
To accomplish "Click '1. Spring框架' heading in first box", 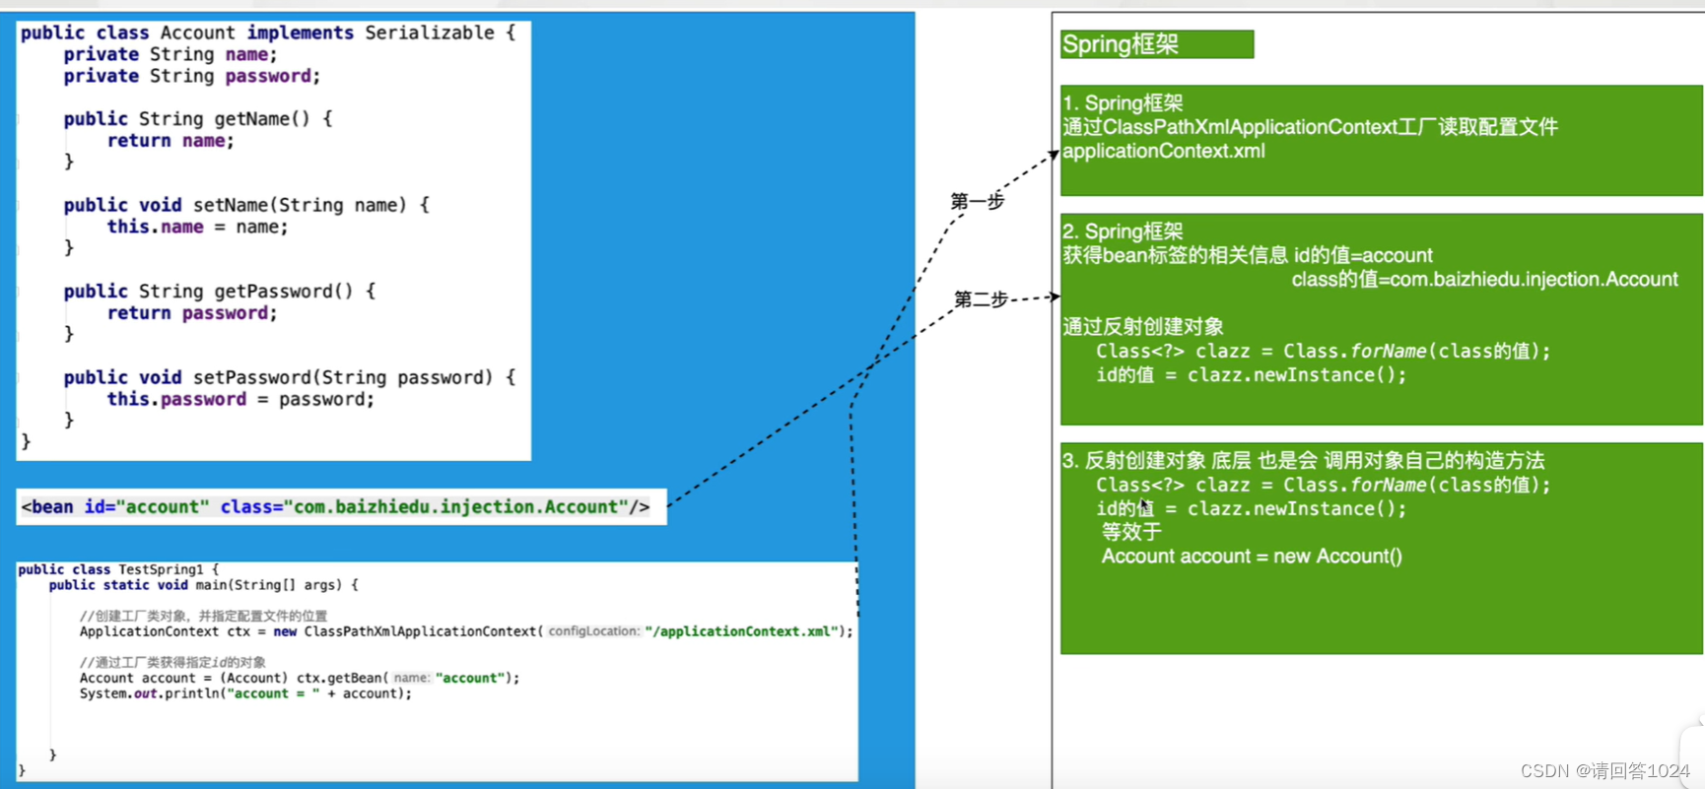I will pyautogui.click(x=1123, y=103).
